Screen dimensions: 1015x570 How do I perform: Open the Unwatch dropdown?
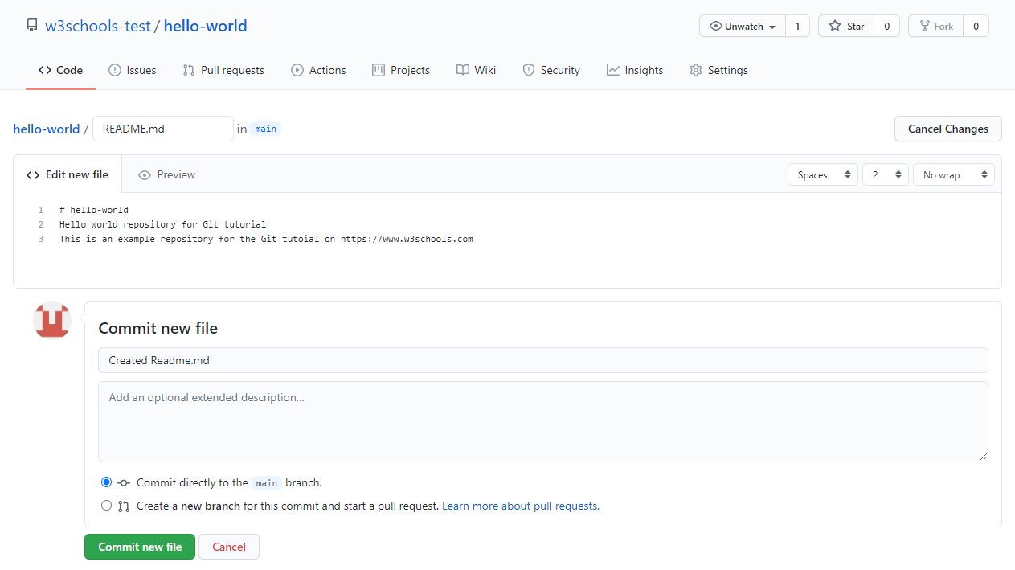tap(741, 26)
